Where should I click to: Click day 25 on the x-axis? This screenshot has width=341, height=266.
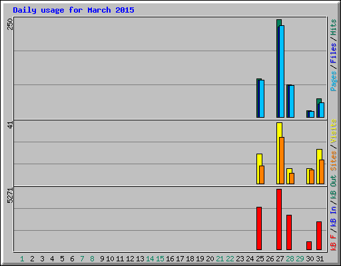click(x=260, y=259)
